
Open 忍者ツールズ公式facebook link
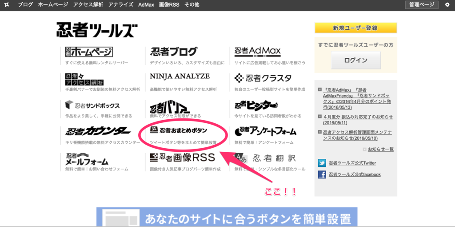click(x=355, y=174)
